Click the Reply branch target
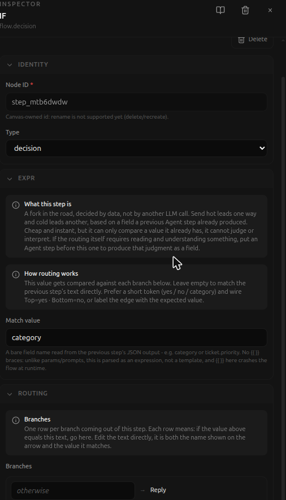The width and height of the screenshot is (286, 500). point(158,490)
